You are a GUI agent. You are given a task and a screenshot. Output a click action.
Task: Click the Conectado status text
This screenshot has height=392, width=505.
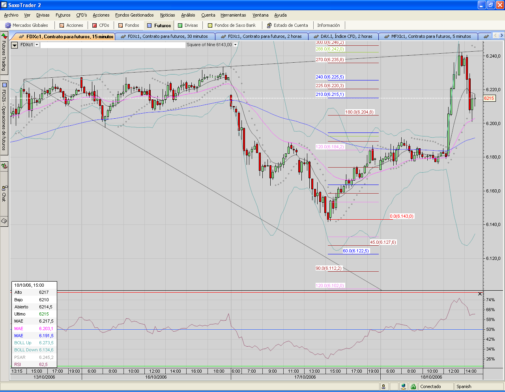tap(430, 386)
